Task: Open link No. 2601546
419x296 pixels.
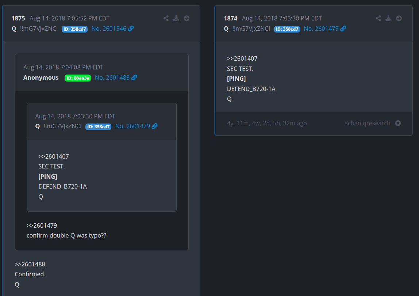Action: click(x=109, y=29)
